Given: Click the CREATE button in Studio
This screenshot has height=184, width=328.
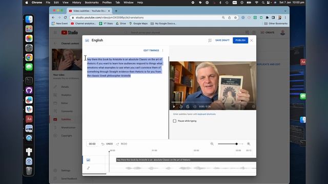Looking at the screenshot, I should 268,33.
